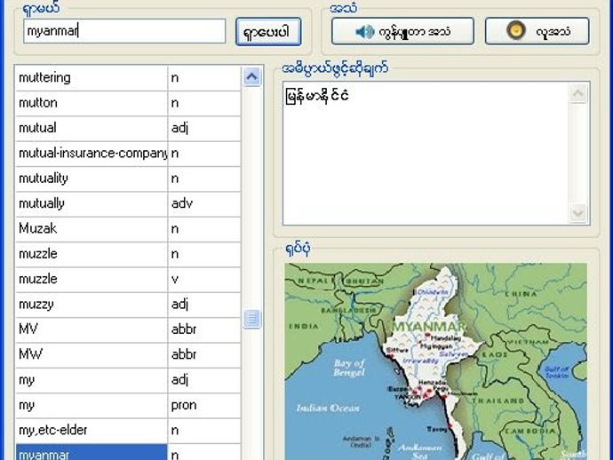Click 'abbr' cell beside MV
613x460 pixels.
click(x=204, y=329)
